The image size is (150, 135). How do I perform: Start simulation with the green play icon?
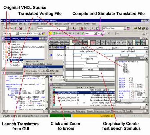pyautogui.click(x=54, y=33)
